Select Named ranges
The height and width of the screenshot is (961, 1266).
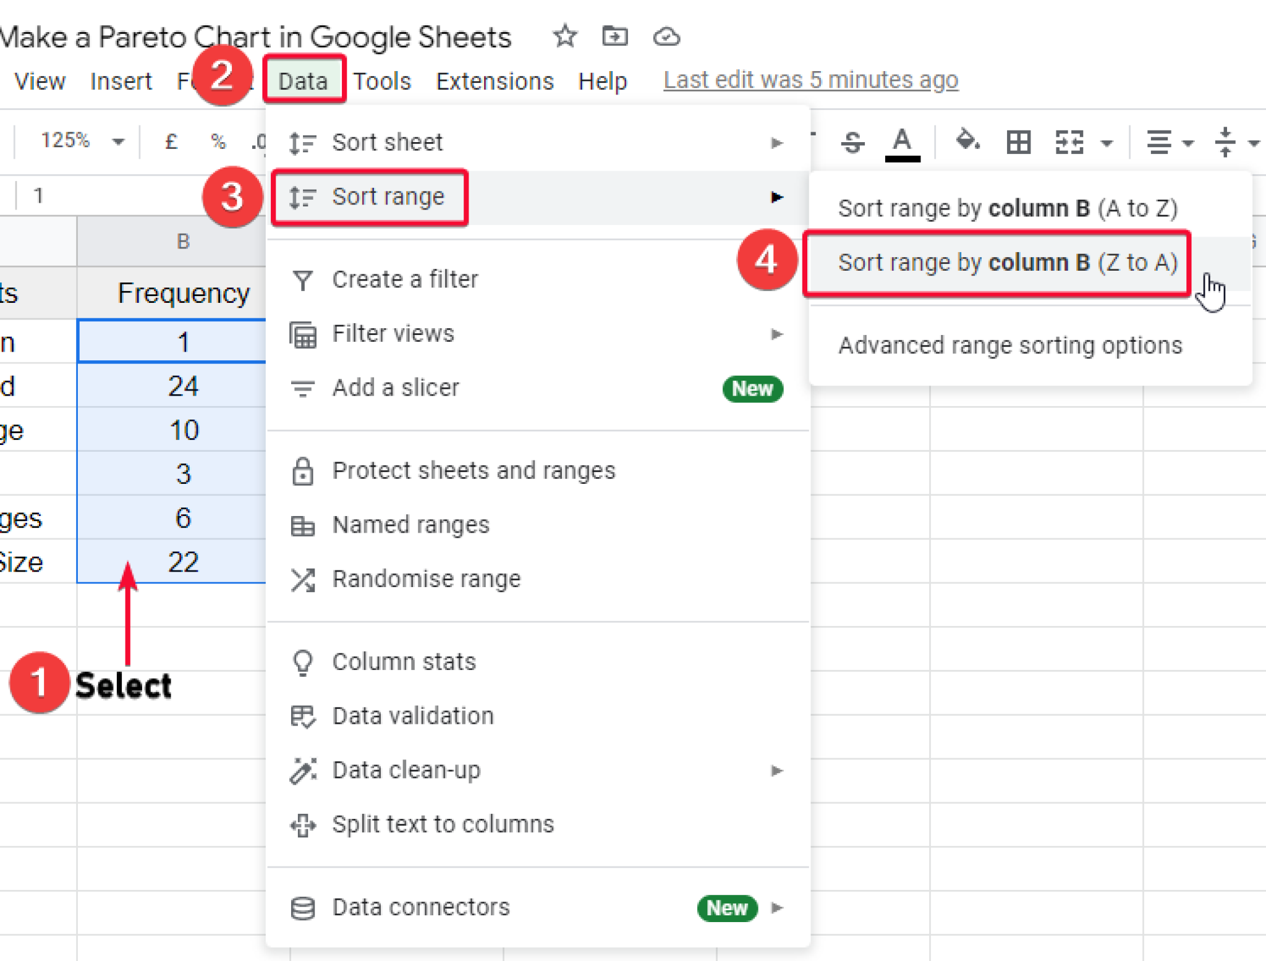pos(538,525)
